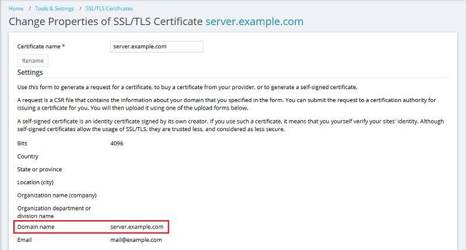The height and width of the screenshot is (250, 466).
Task: Select the Organization name (company) label
Action: point(57,195)
